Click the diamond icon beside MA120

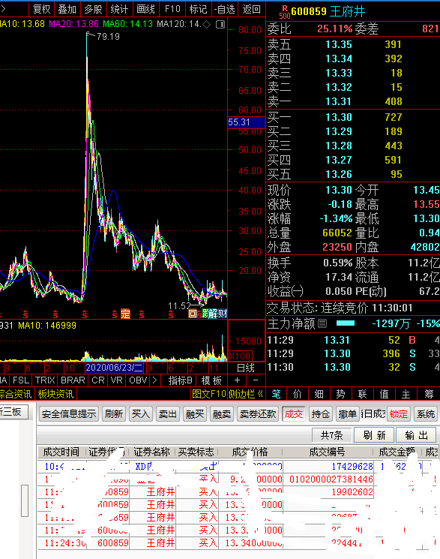(x=206, y=24)
